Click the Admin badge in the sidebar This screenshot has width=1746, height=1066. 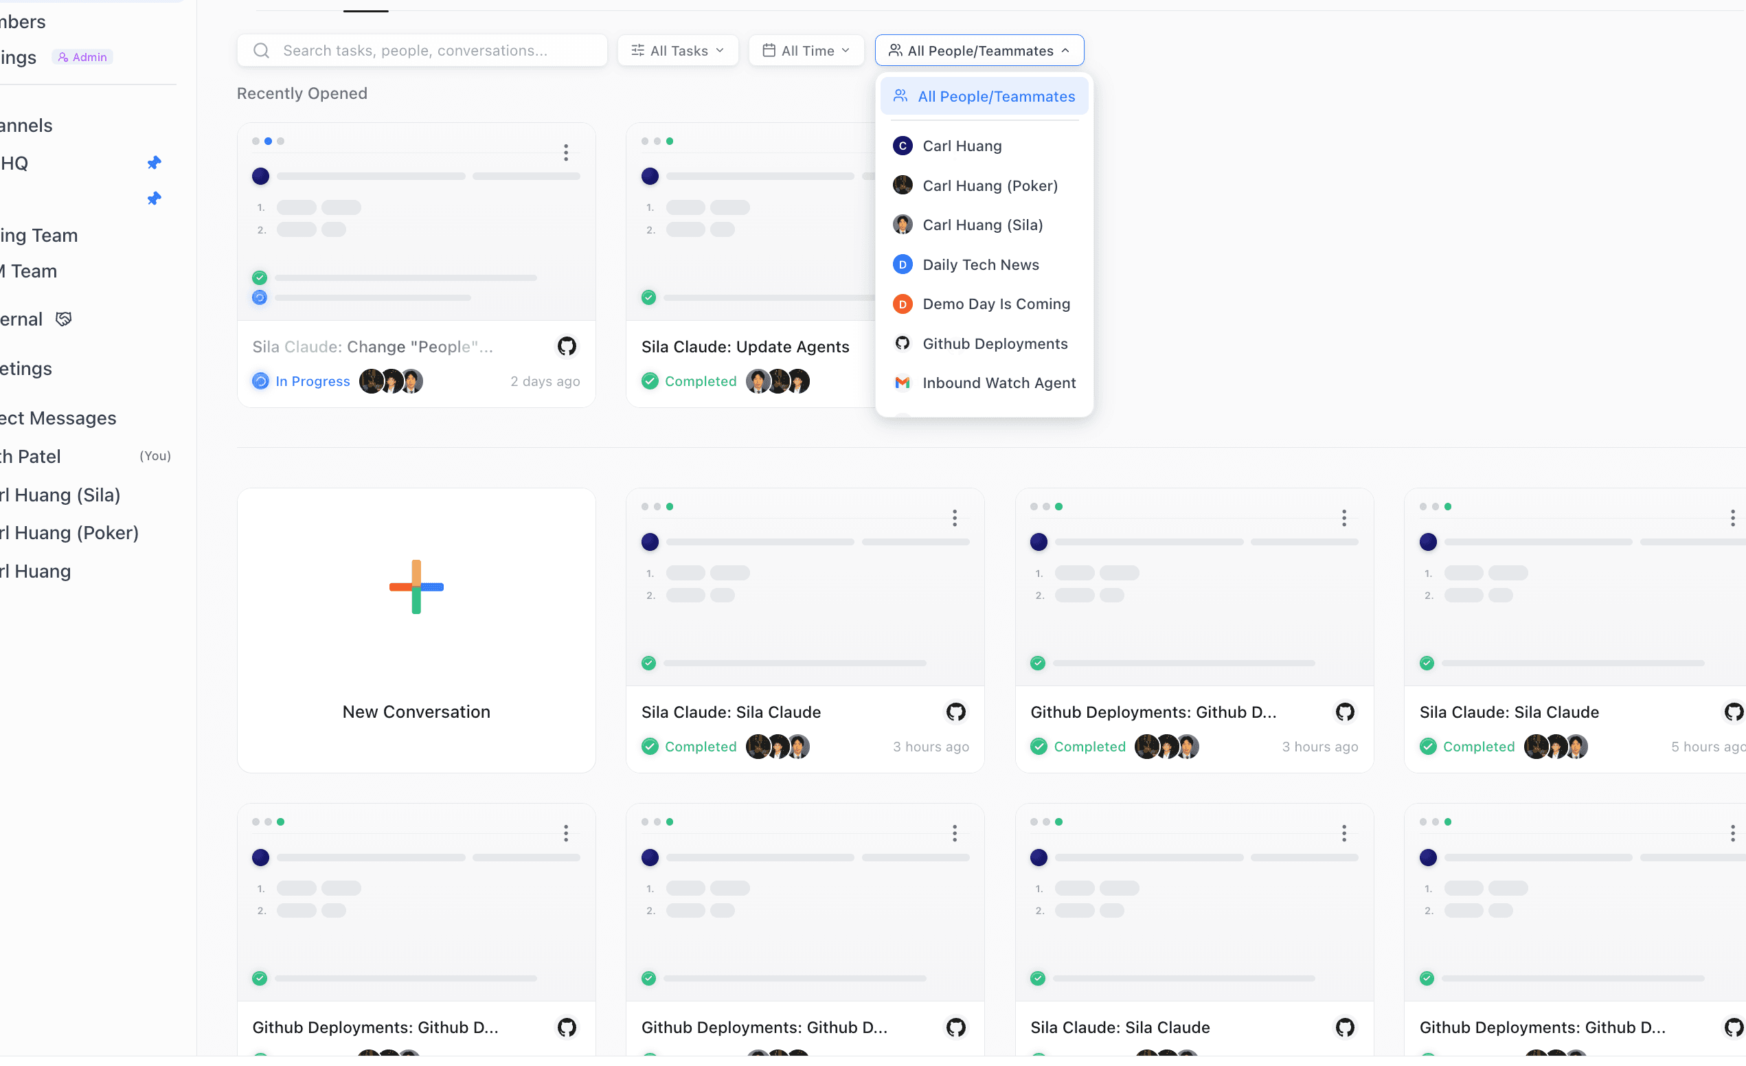coord(82,57)
